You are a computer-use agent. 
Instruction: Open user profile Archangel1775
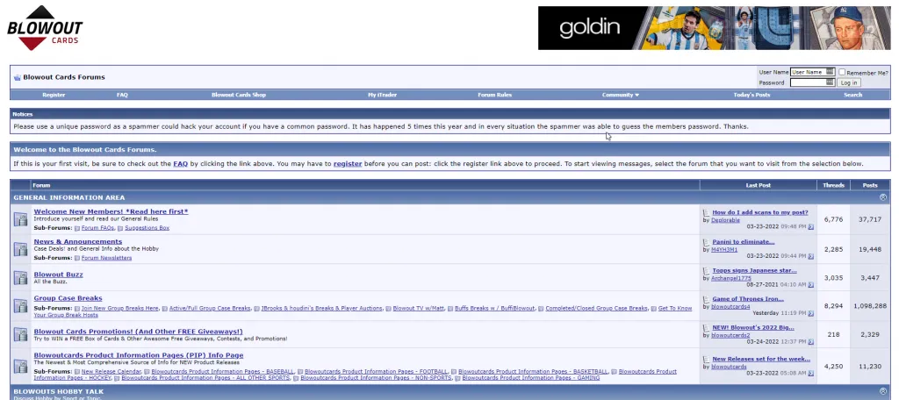coord(731,278)
